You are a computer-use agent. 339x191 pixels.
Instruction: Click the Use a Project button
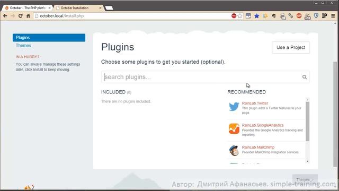coord(291,47)
